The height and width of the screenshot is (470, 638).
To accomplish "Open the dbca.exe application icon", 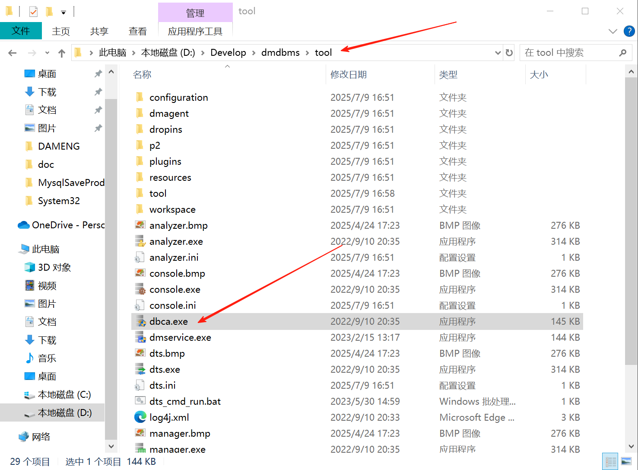I will [x=140, y=321].
